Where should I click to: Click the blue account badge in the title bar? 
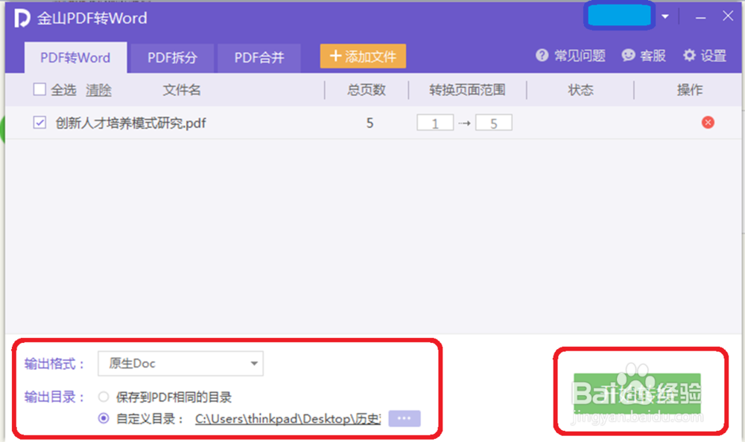click(619, 16)
